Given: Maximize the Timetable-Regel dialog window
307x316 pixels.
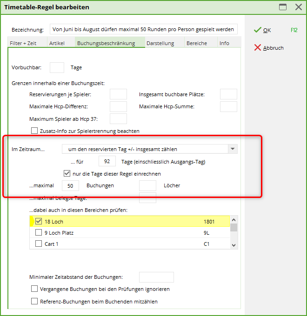Looking at the screenshot, I should pyautogui.click(x=282, y=7).
